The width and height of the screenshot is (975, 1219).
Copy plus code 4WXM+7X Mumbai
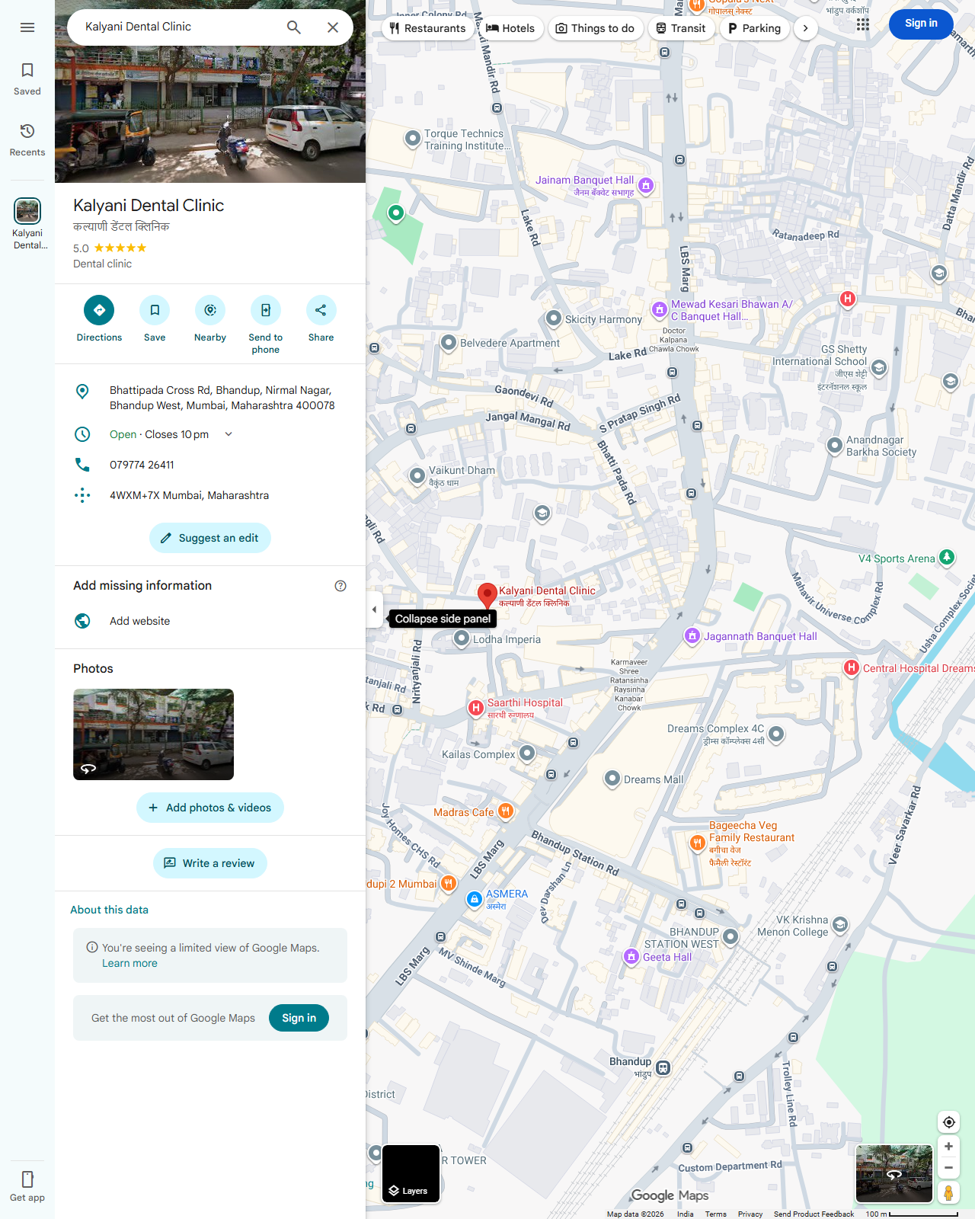(x=210, y=495)
